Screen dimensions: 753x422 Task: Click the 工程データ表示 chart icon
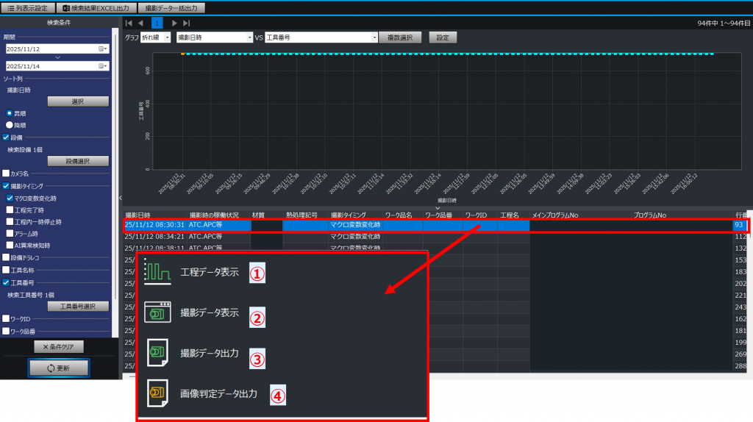click(x=157, y=272)
